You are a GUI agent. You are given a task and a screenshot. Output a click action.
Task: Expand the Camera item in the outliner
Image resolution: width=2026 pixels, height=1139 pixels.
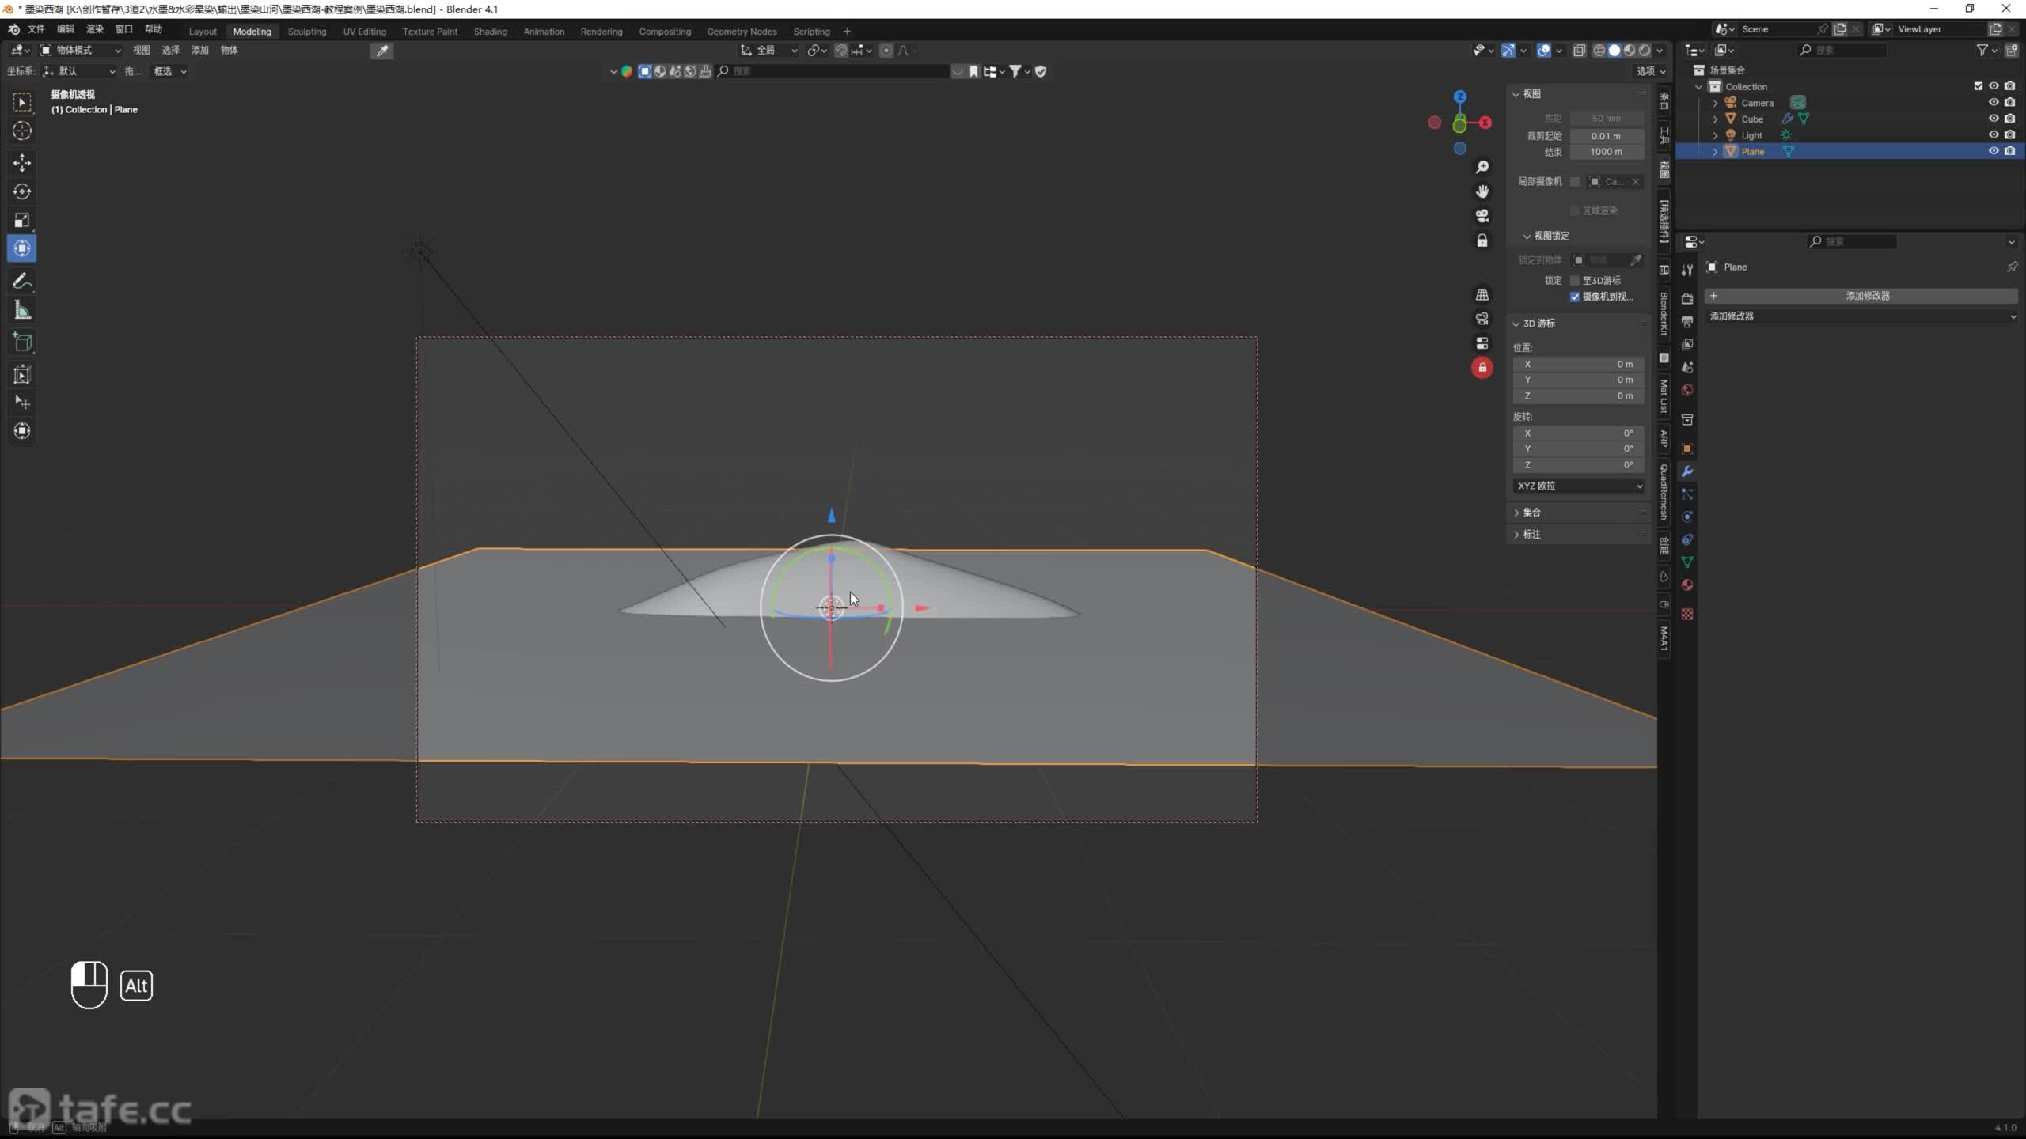pos(1715,103)
